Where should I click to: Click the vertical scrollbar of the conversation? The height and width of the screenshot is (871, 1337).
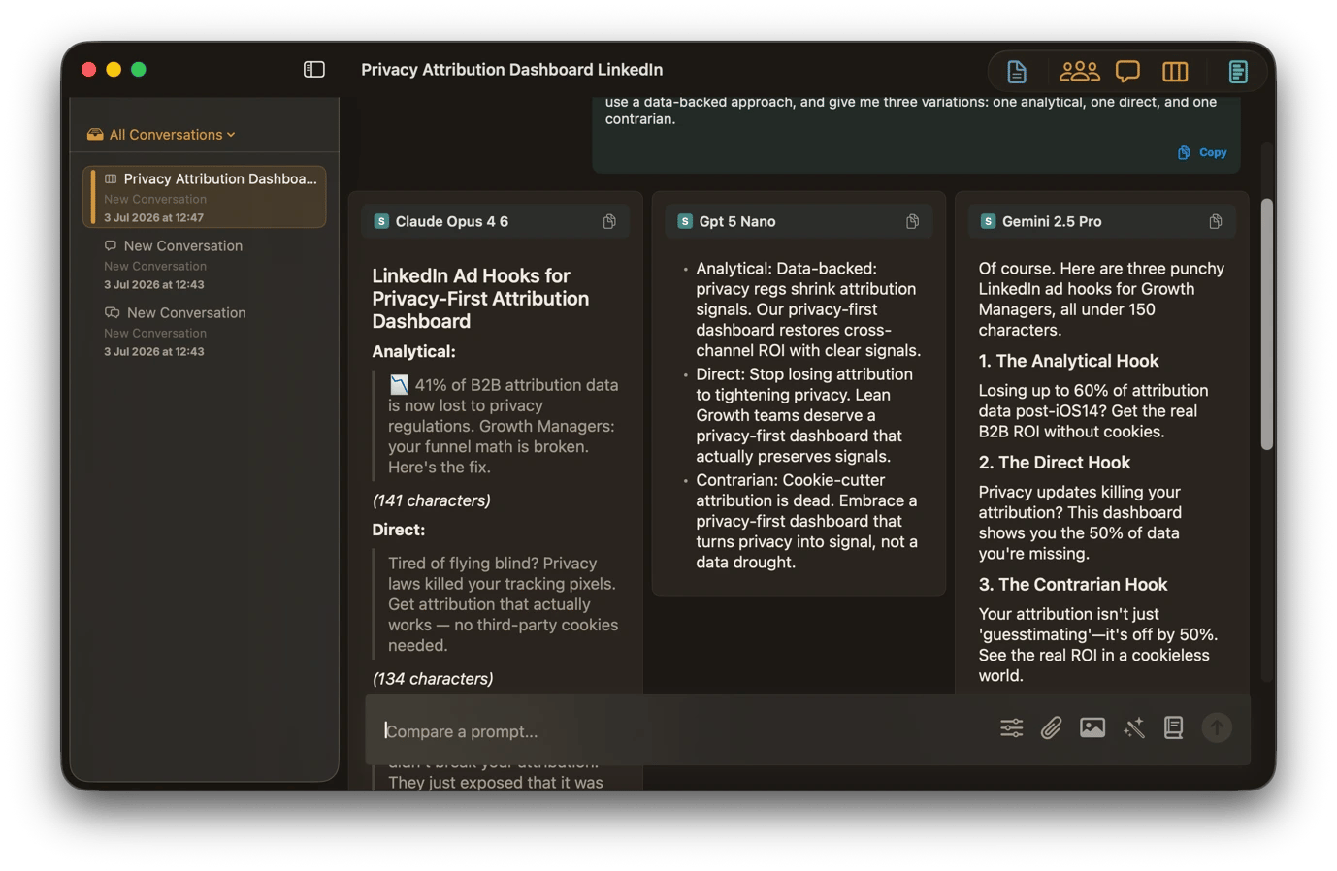click(x=1266, y=324)
